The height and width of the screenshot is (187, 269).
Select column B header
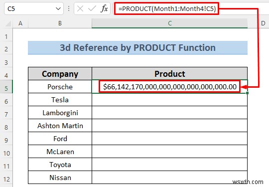tap(60, 23)
